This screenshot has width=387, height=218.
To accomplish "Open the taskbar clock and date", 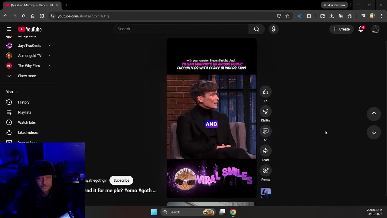I will (x=374, y=212).
